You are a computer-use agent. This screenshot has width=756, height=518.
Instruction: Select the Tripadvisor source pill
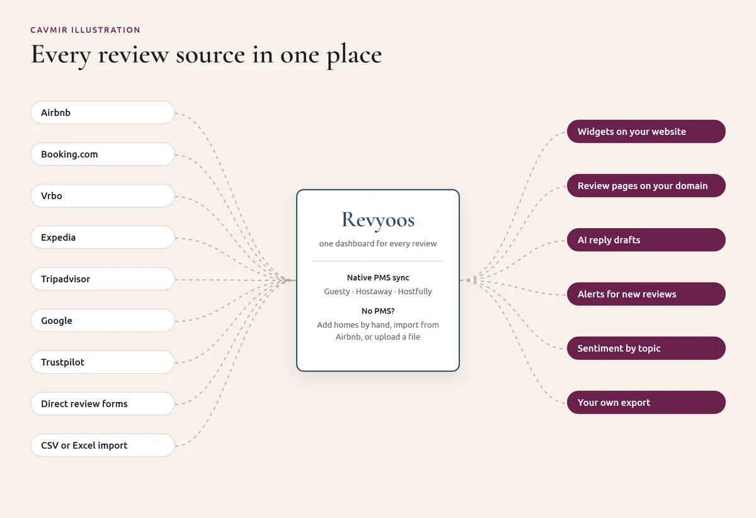click(103, 279)
